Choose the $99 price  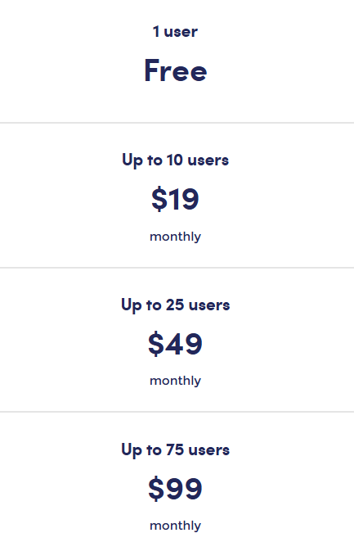click(175, 489)
